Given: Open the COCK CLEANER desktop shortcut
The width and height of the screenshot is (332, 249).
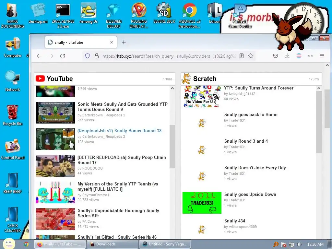Looking at the screenshot, I should 13,220.
